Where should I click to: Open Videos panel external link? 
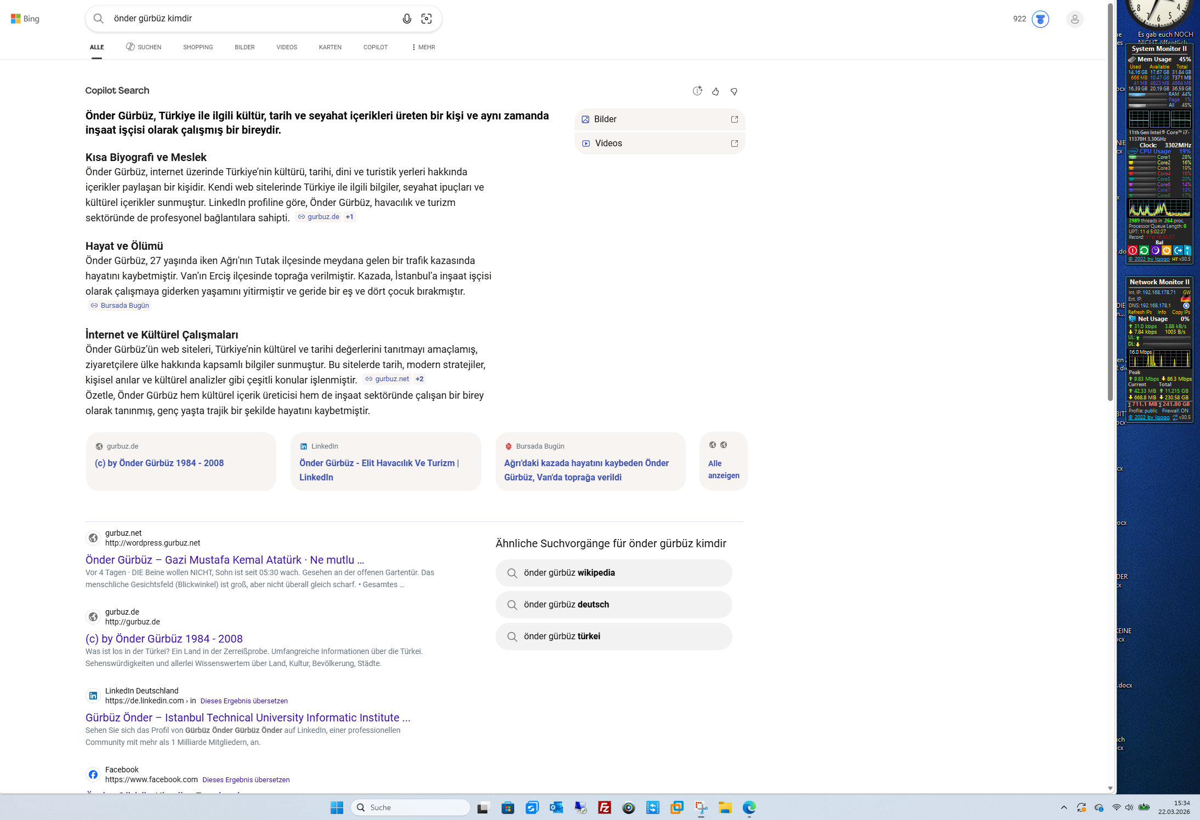click(x=735, y=144)
